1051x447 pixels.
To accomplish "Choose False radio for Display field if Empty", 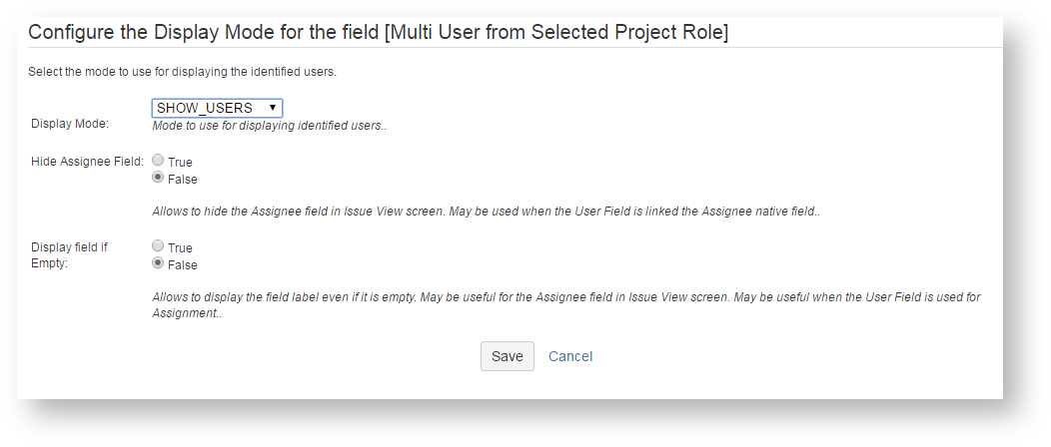I will [x=158, y=264].
